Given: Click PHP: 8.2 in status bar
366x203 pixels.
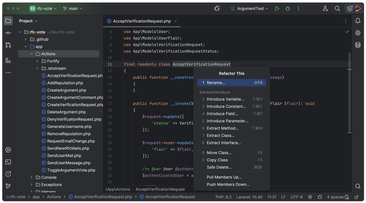Looking at the screenshot, I should 224,197.
